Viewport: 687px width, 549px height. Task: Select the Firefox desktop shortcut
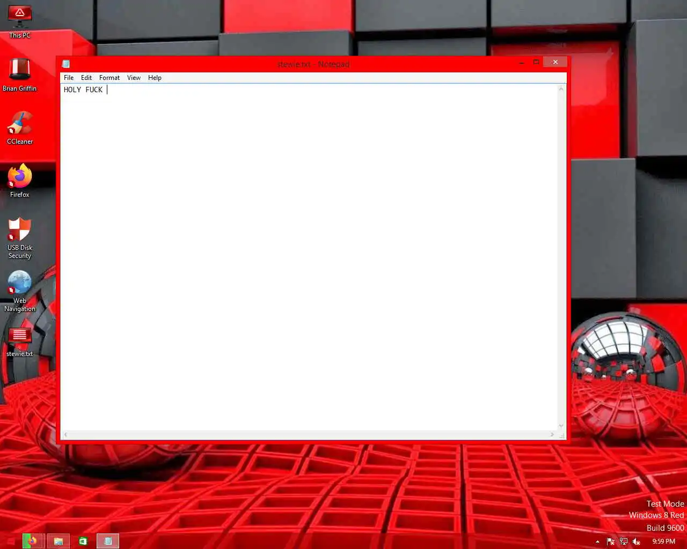pyautogui.click(x=20, y=181)
